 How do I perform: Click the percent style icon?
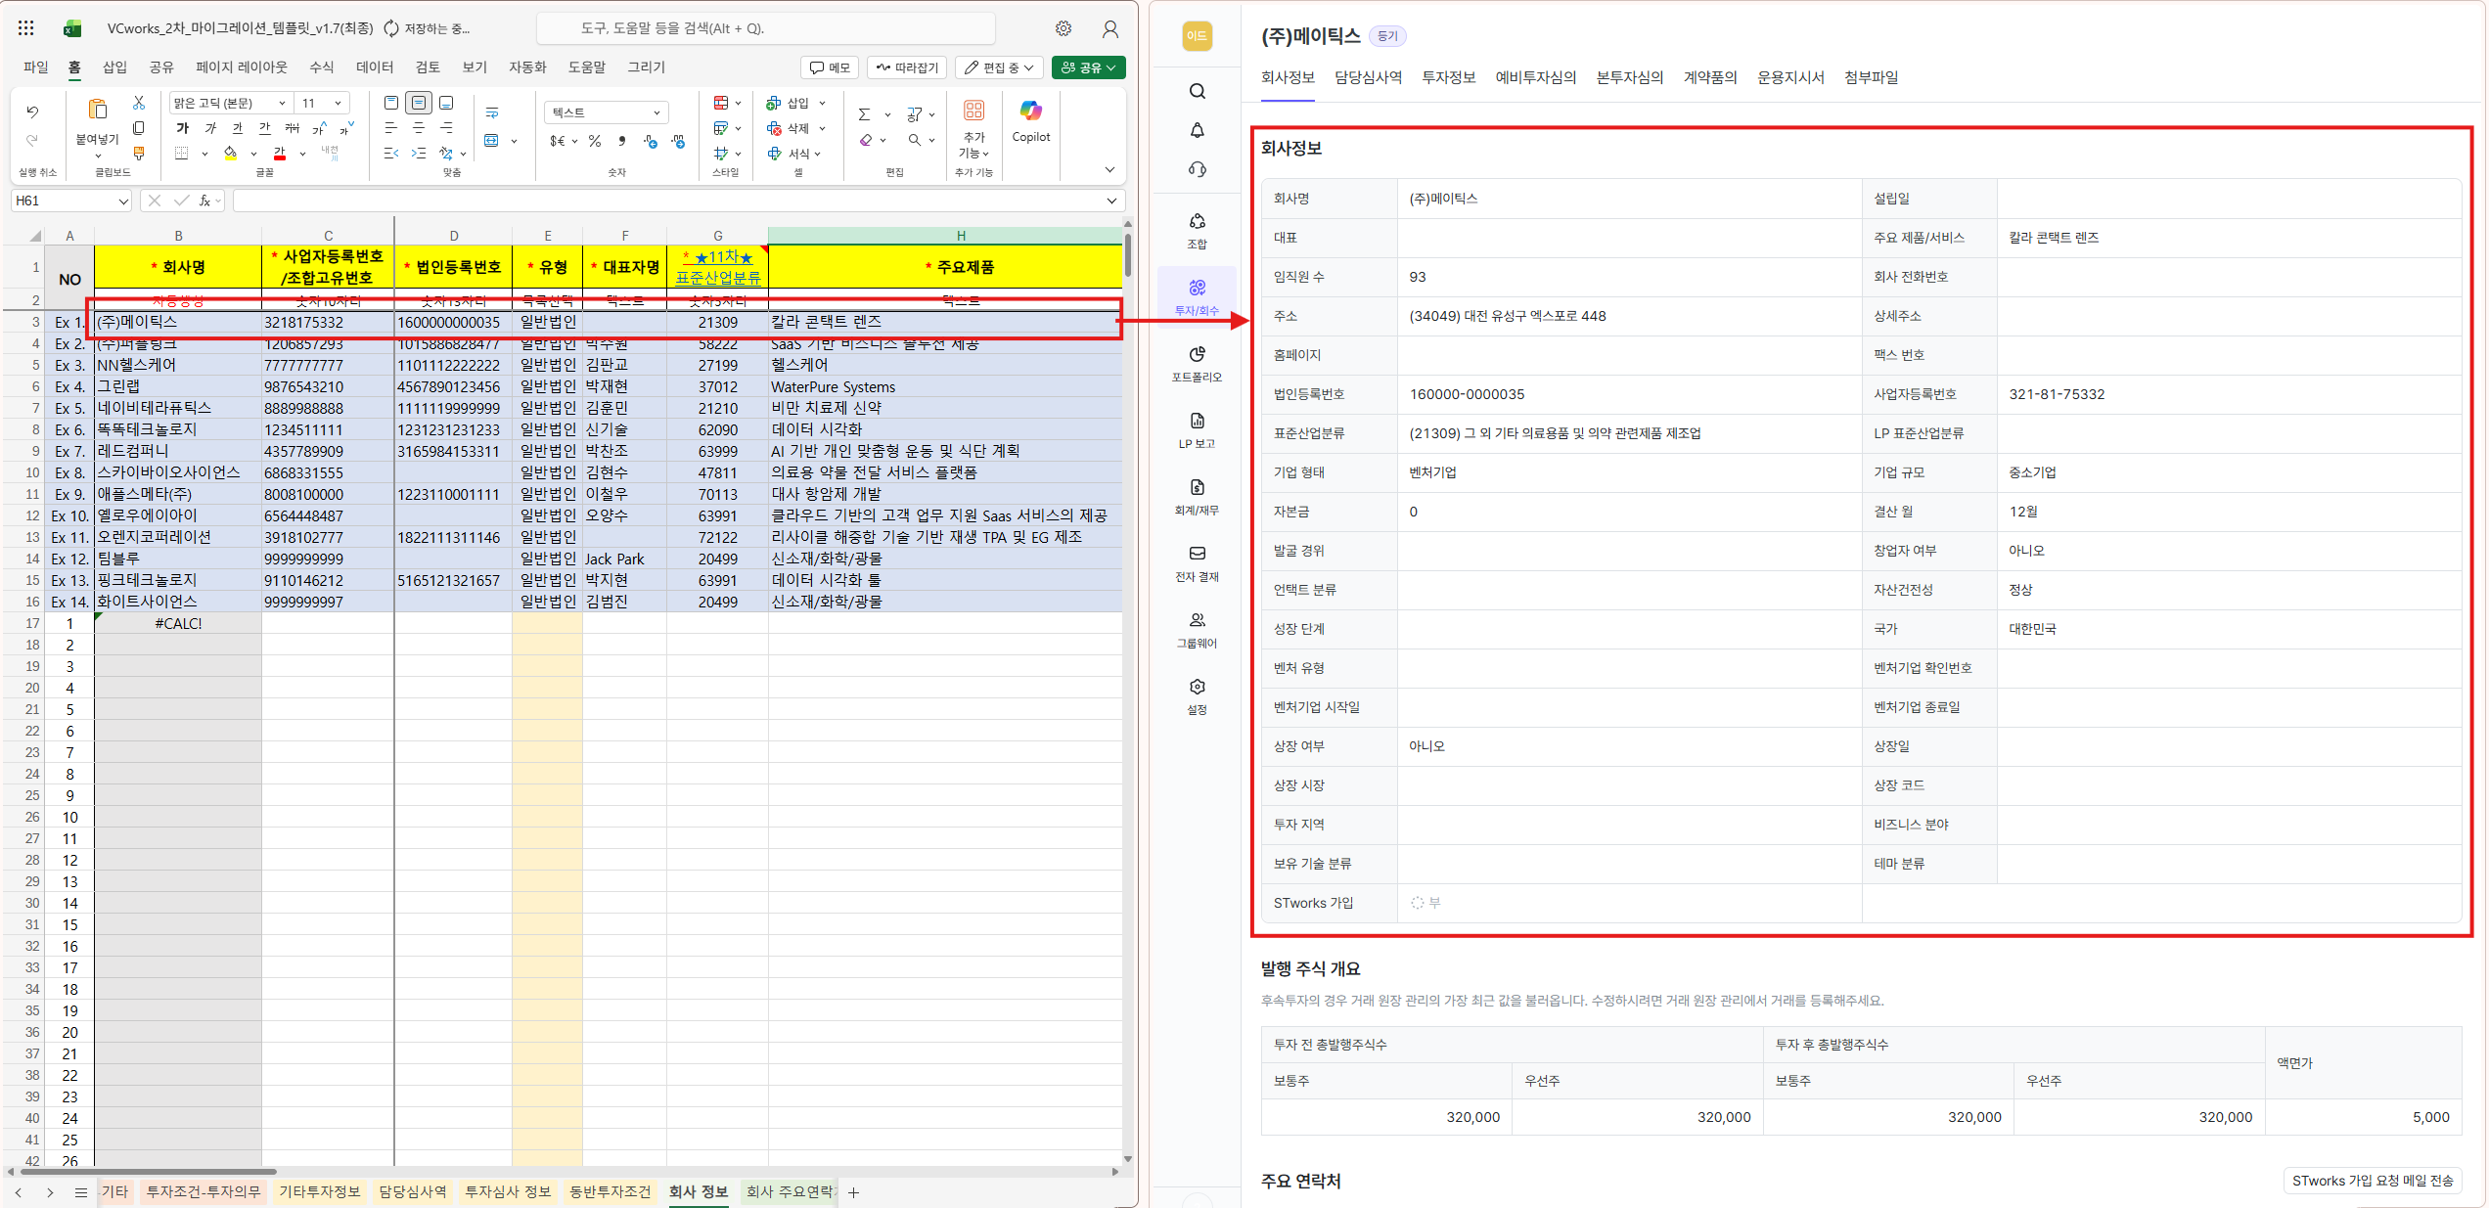click(595, 141)
